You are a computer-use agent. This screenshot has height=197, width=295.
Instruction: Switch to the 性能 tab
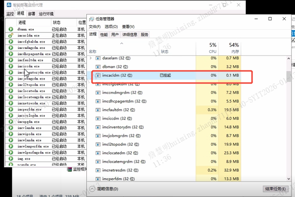coord(104,35)
